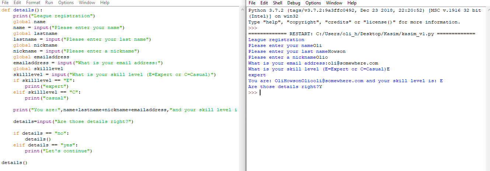
Task: Click the "Please enter your nameOli" shell line
Action: (285, 46)
